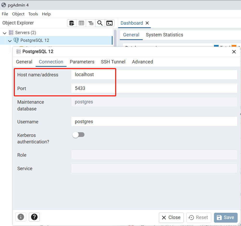Select the dashboard General sub-tab
This screenshot has width=241, height=226.
pos(131,35)
